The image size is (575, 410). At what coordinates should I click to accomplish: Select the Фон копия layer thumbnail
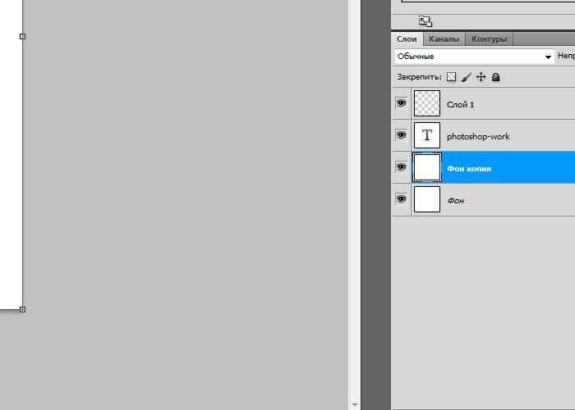(427, 167)
